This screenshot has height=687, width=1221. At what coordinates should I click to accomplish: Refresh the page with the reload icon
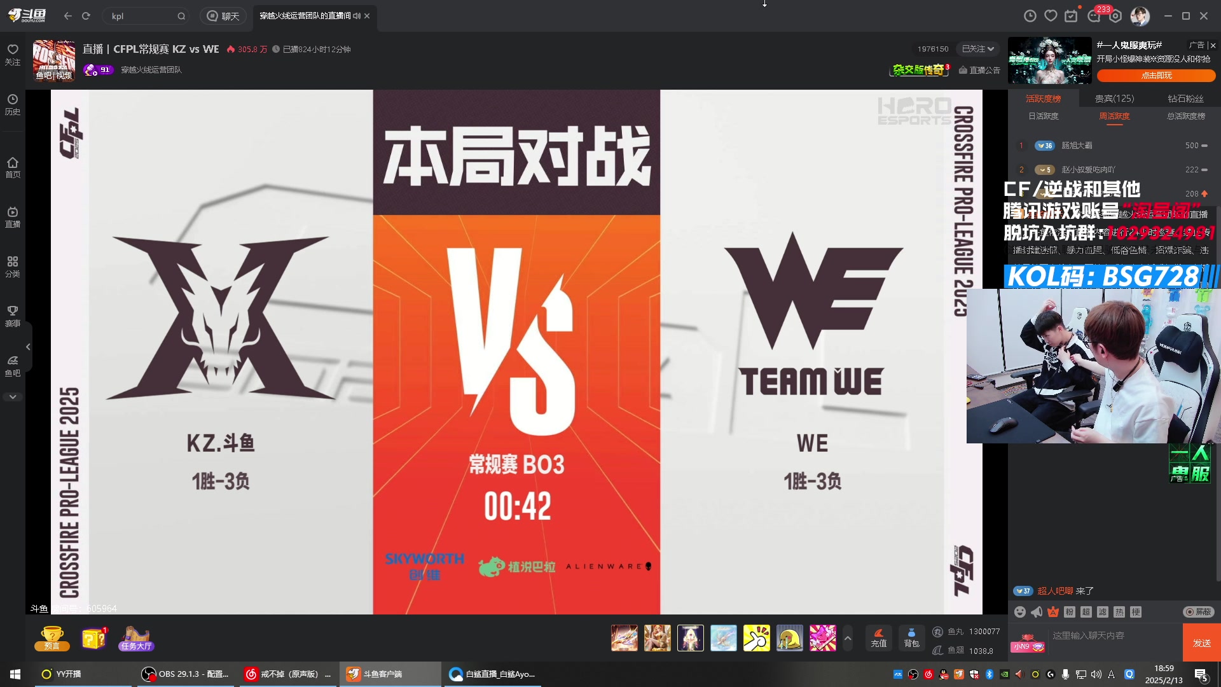[x=86, y=16]
